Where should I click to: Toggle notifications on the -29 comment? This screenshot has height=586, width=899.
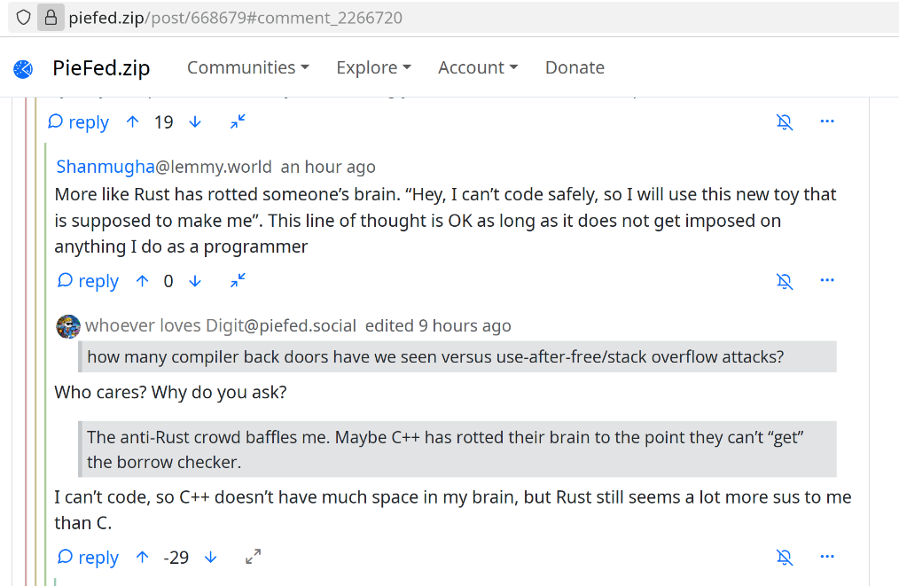tap(785, 558)
